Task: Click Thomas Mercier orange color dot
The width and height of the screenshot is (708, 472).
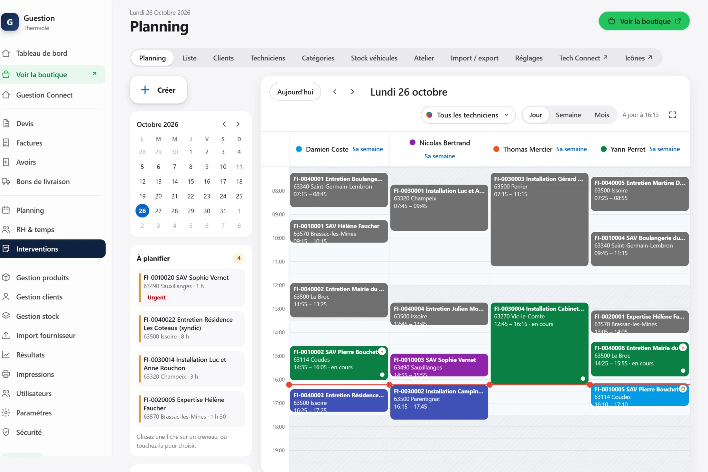Action: pyautogui.click(x=496, y=149)
